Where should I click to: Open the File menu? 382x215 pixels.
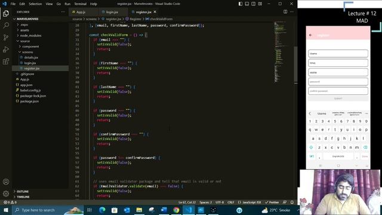(x=13, y=4)
